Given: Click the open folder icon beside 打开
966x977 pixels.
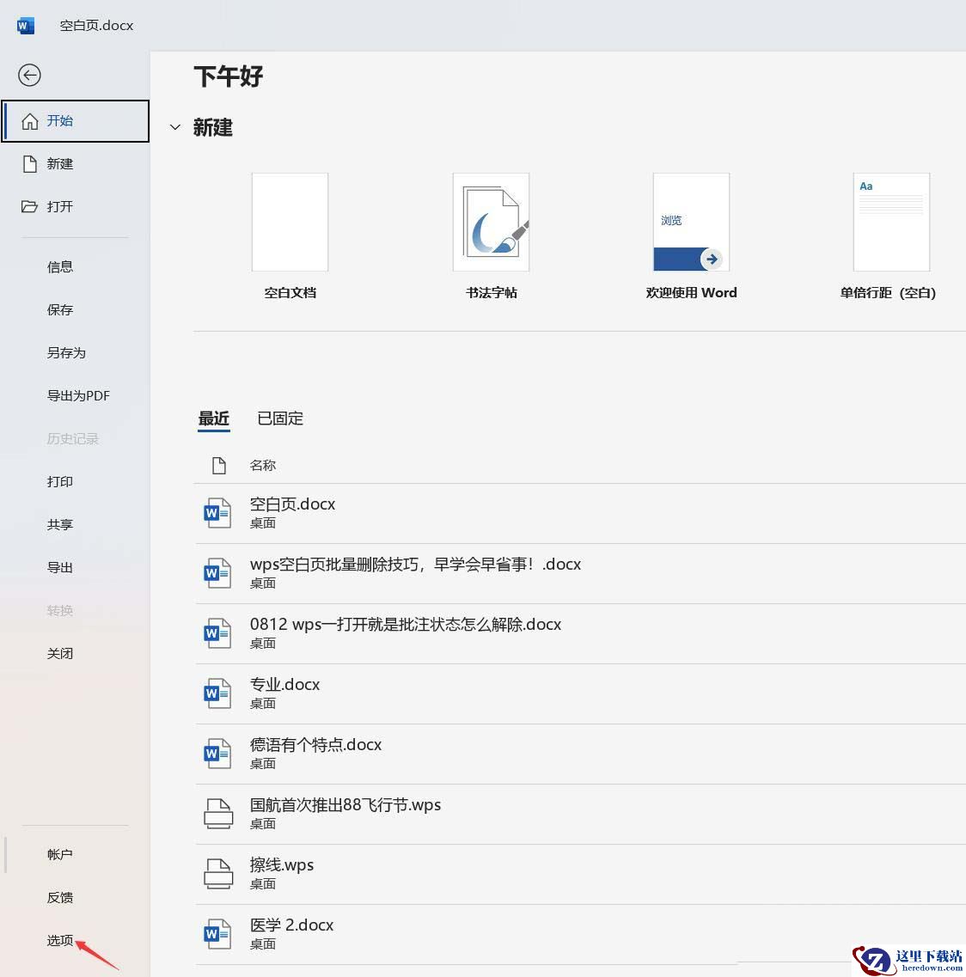Looking at the screenshot, I should tap(29, 206).
